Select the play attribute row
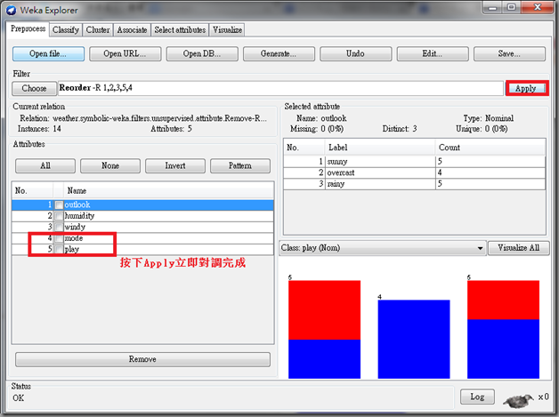The height and width of the screenshot is (417, 559). (x=142, y=249)
